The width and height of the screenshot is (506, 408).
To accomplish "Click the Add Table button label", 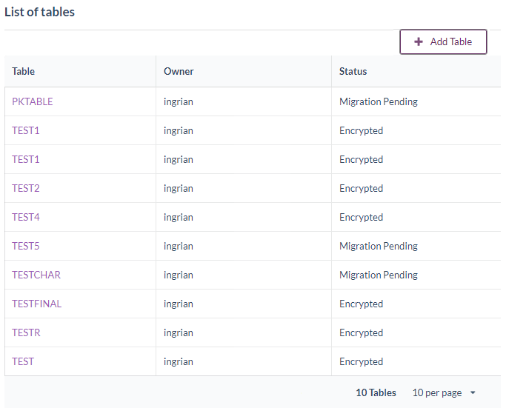I will coord(450,42).
